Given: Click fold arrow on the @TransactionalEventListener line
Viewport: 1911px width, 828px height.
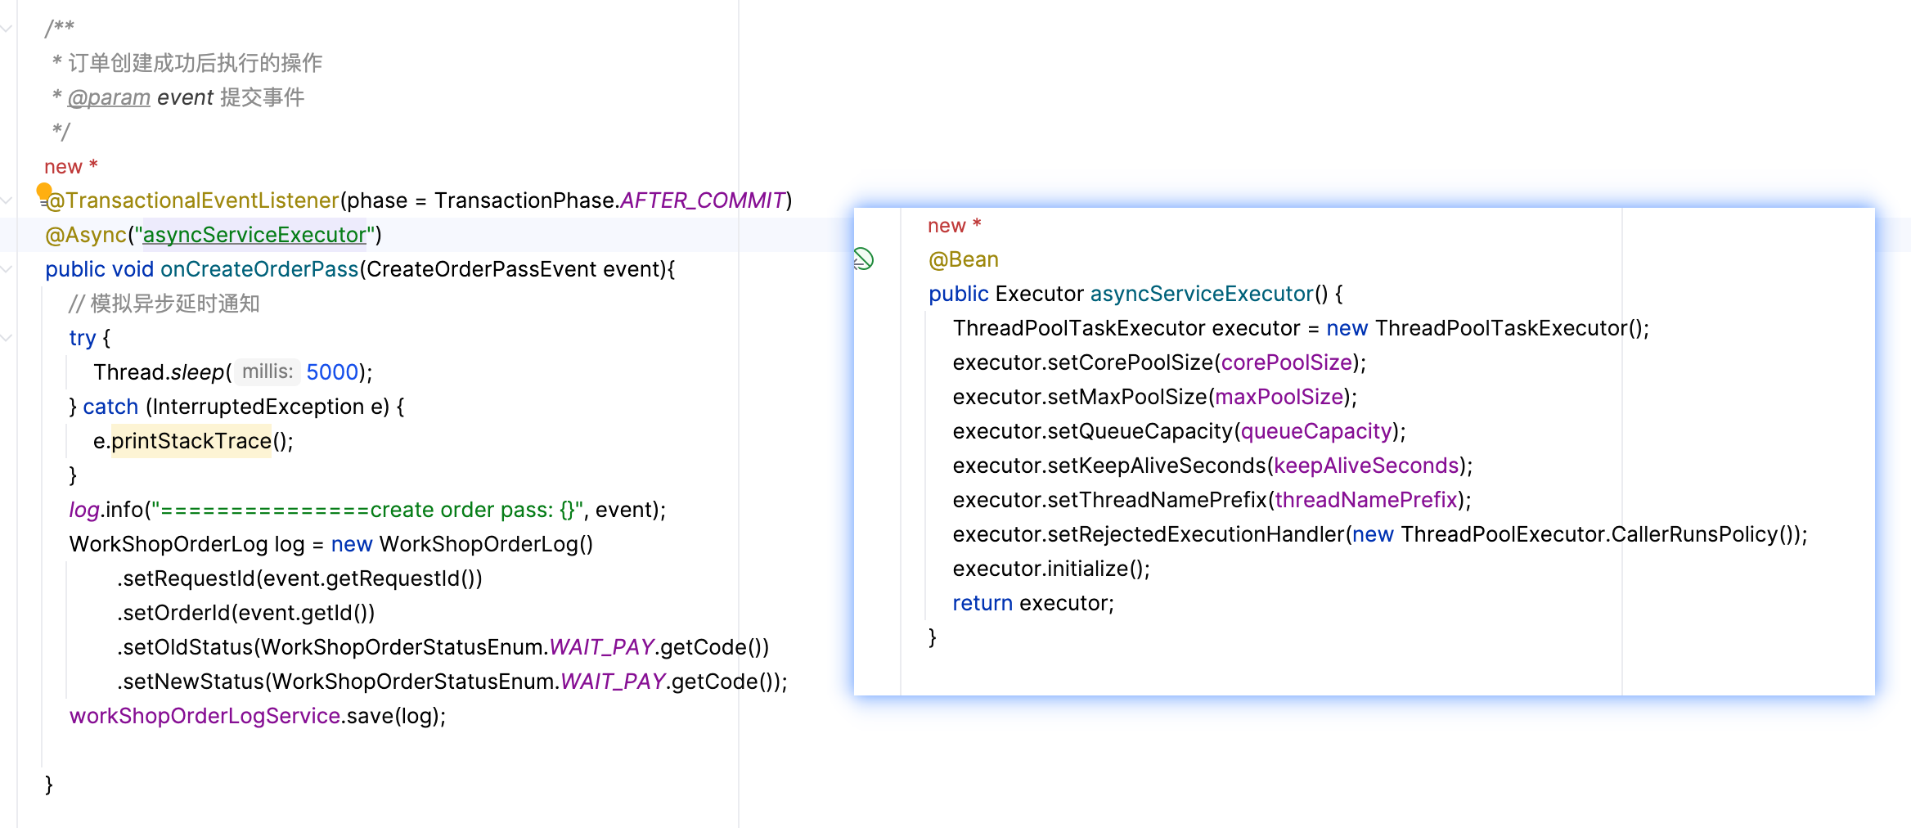Looking at the screenshot, I should pyautogui.click(x=7, y=200).
